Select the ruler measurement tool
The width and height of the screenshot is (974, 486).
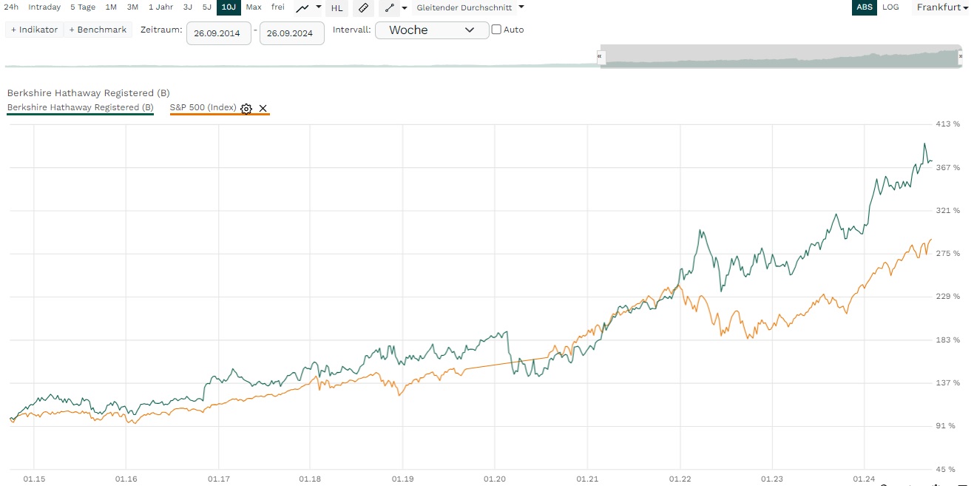click(362, 8)
